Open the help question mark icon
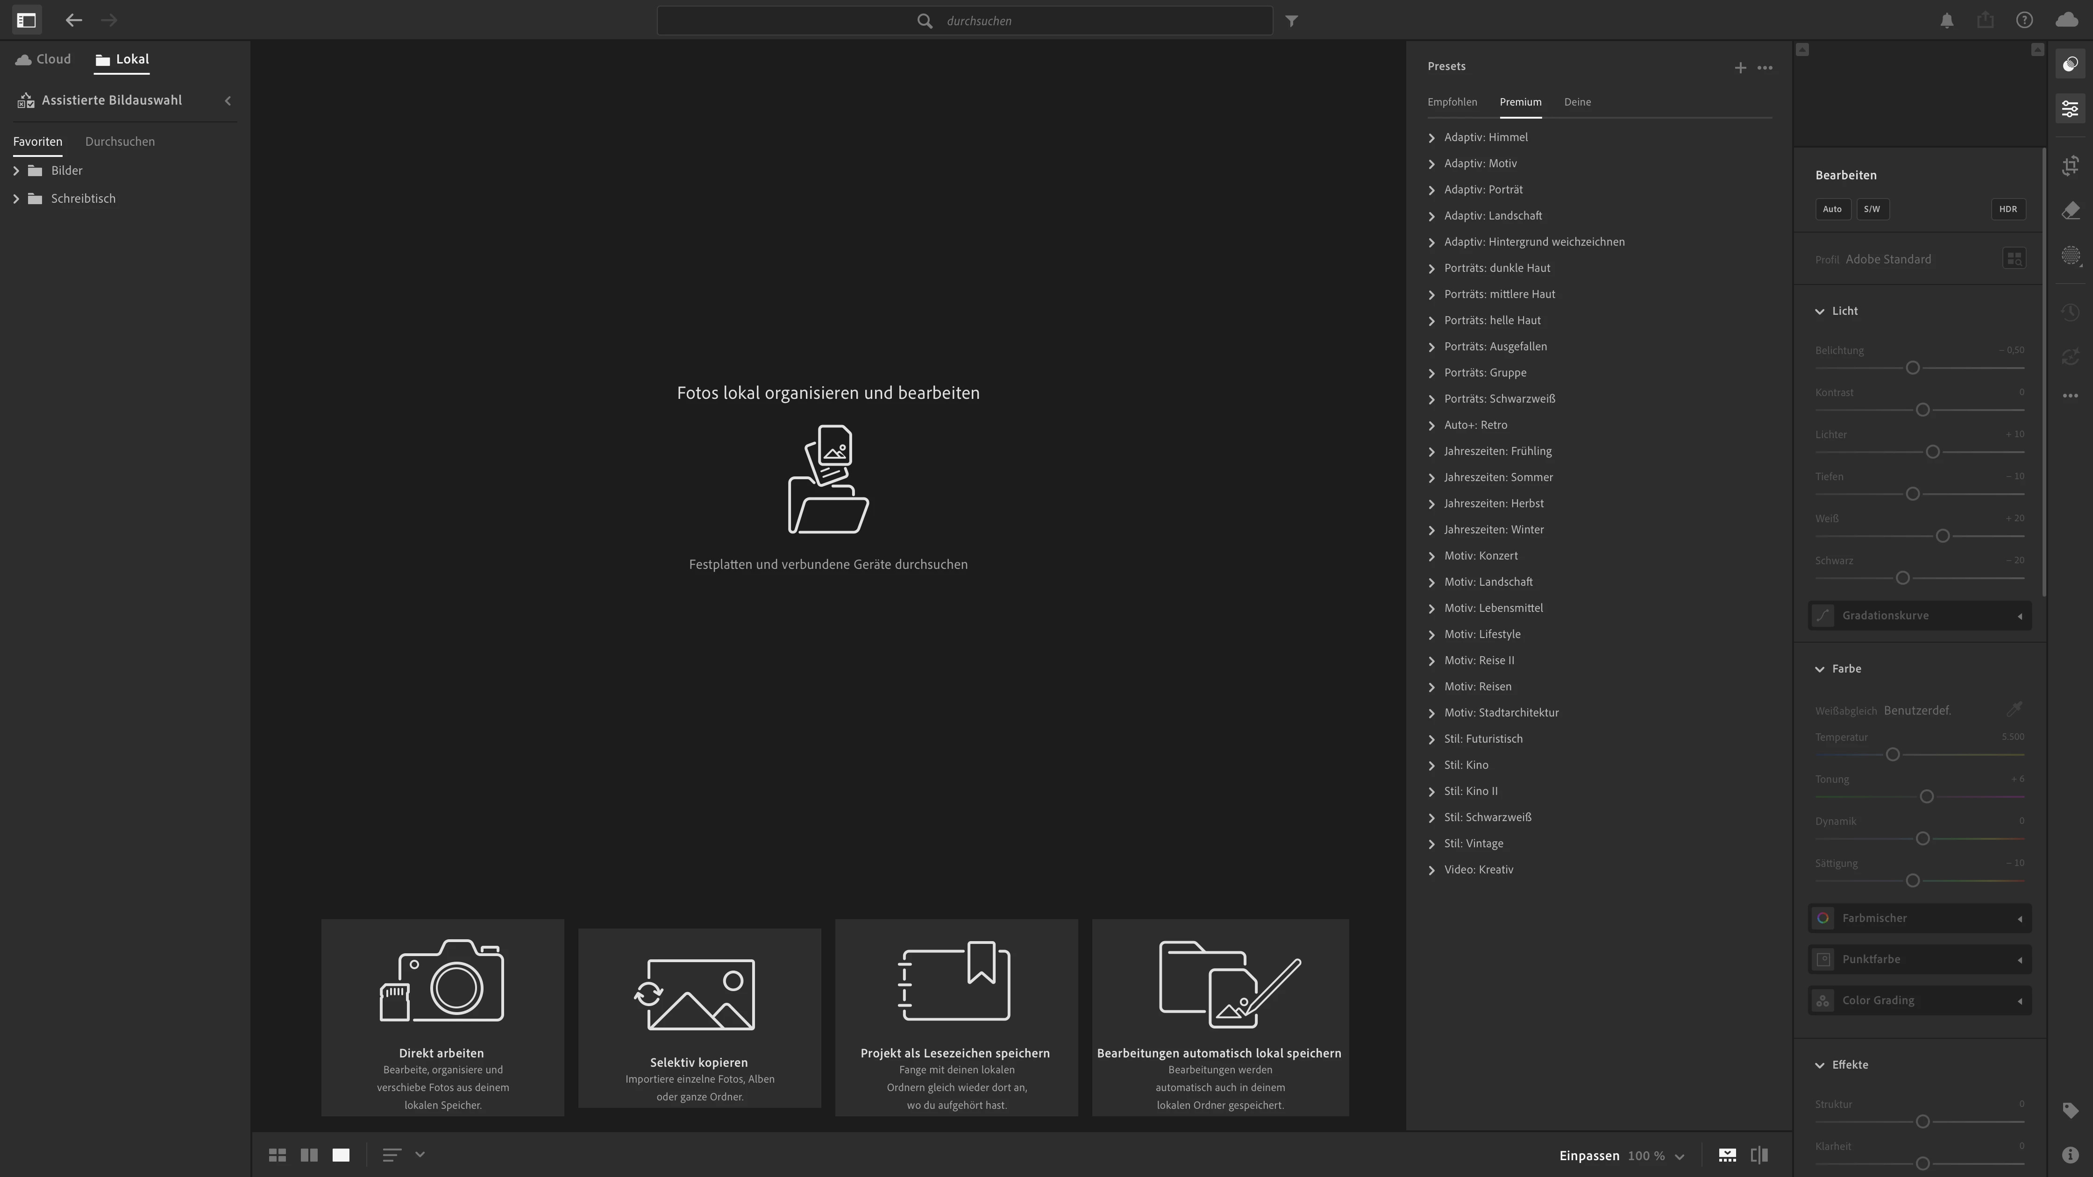2093x1177 pixels. [x=2024, y=20]
